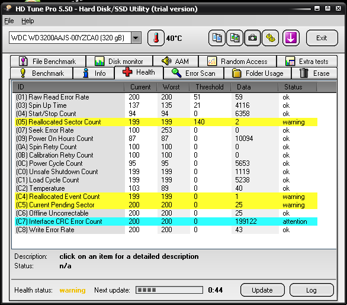Click the Data column header
The height and width of the screenshot is (305, 347).
tap(254, 87)
